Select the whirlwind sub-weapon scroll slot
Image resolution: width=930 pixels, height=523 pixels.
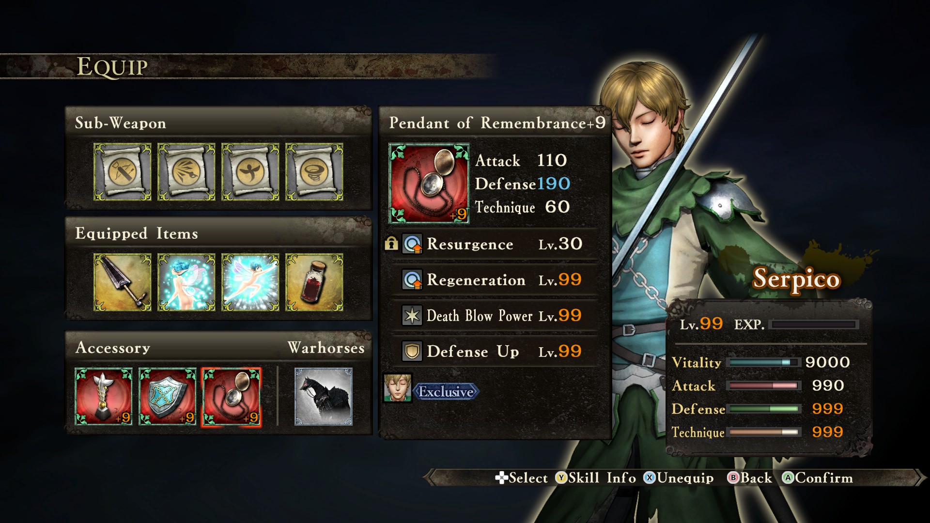[x=314, y=172]
